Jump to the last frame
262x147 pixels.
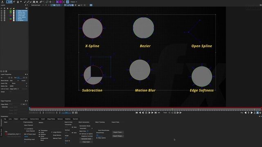click(x=156, y=113)
